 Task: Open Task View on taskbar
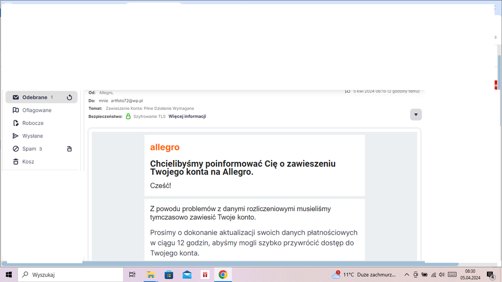(x=132, y=274)
